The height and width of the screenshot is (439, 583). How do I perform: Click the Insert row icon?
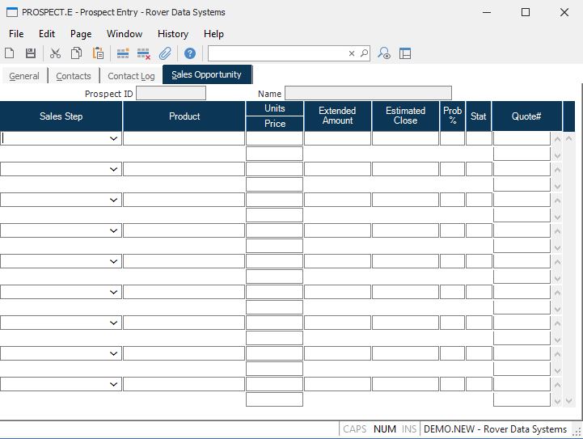pos(123,53)
